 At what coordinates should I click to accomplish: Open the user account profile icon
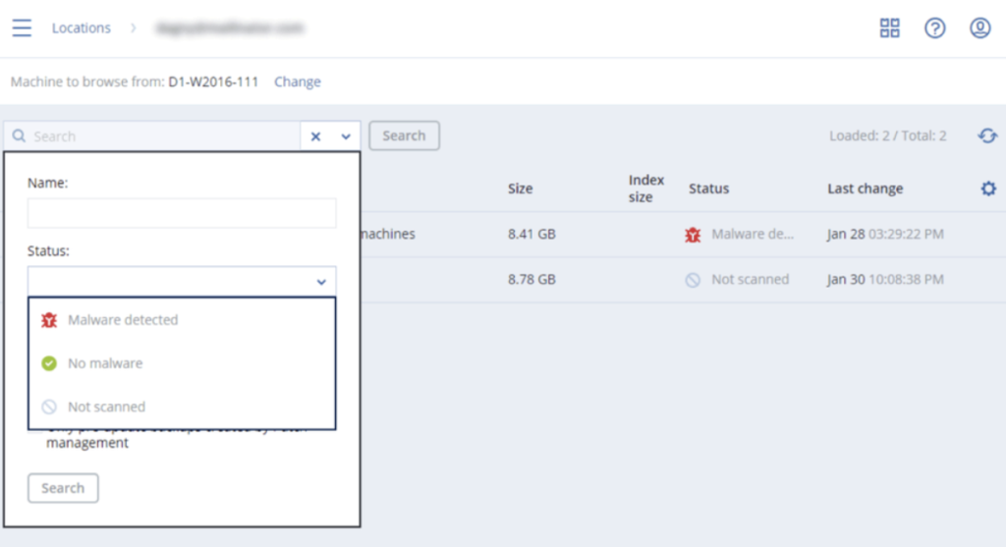tap(979, 27)
